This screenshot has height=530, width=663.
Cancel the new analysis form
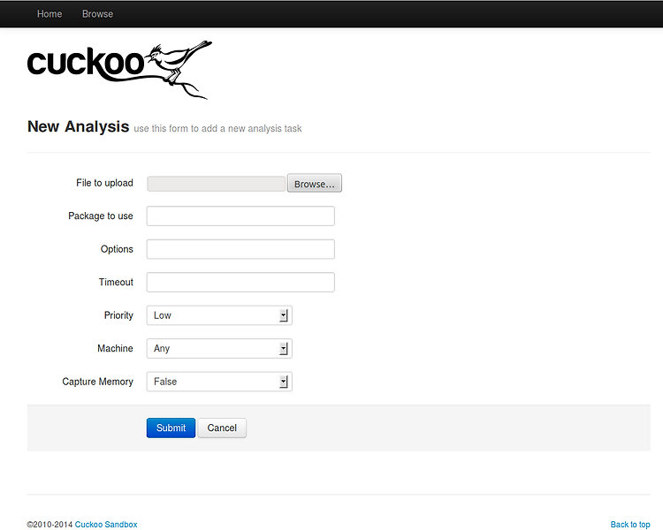point(222,428)
